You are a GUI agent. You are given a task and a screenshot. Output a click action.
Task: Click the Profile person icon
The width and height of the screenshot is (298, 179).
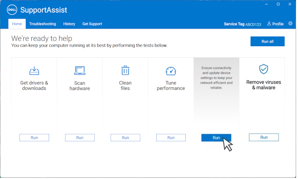point(269,24)
